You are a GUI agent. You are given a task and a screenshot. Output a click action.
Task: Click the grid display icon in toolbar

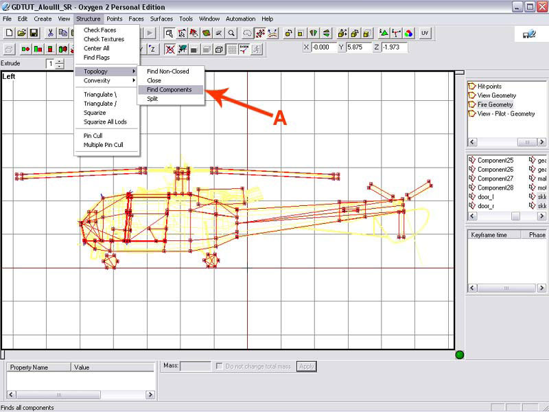[x=232, y=49]
